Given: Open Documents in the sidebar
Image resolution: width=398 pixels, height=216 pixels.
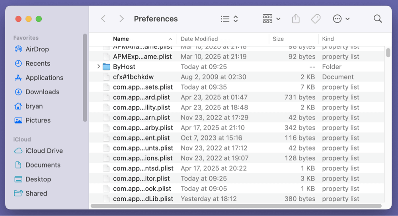Looking at the screenshot, I should pyautogui.click(x=37, y=165).
